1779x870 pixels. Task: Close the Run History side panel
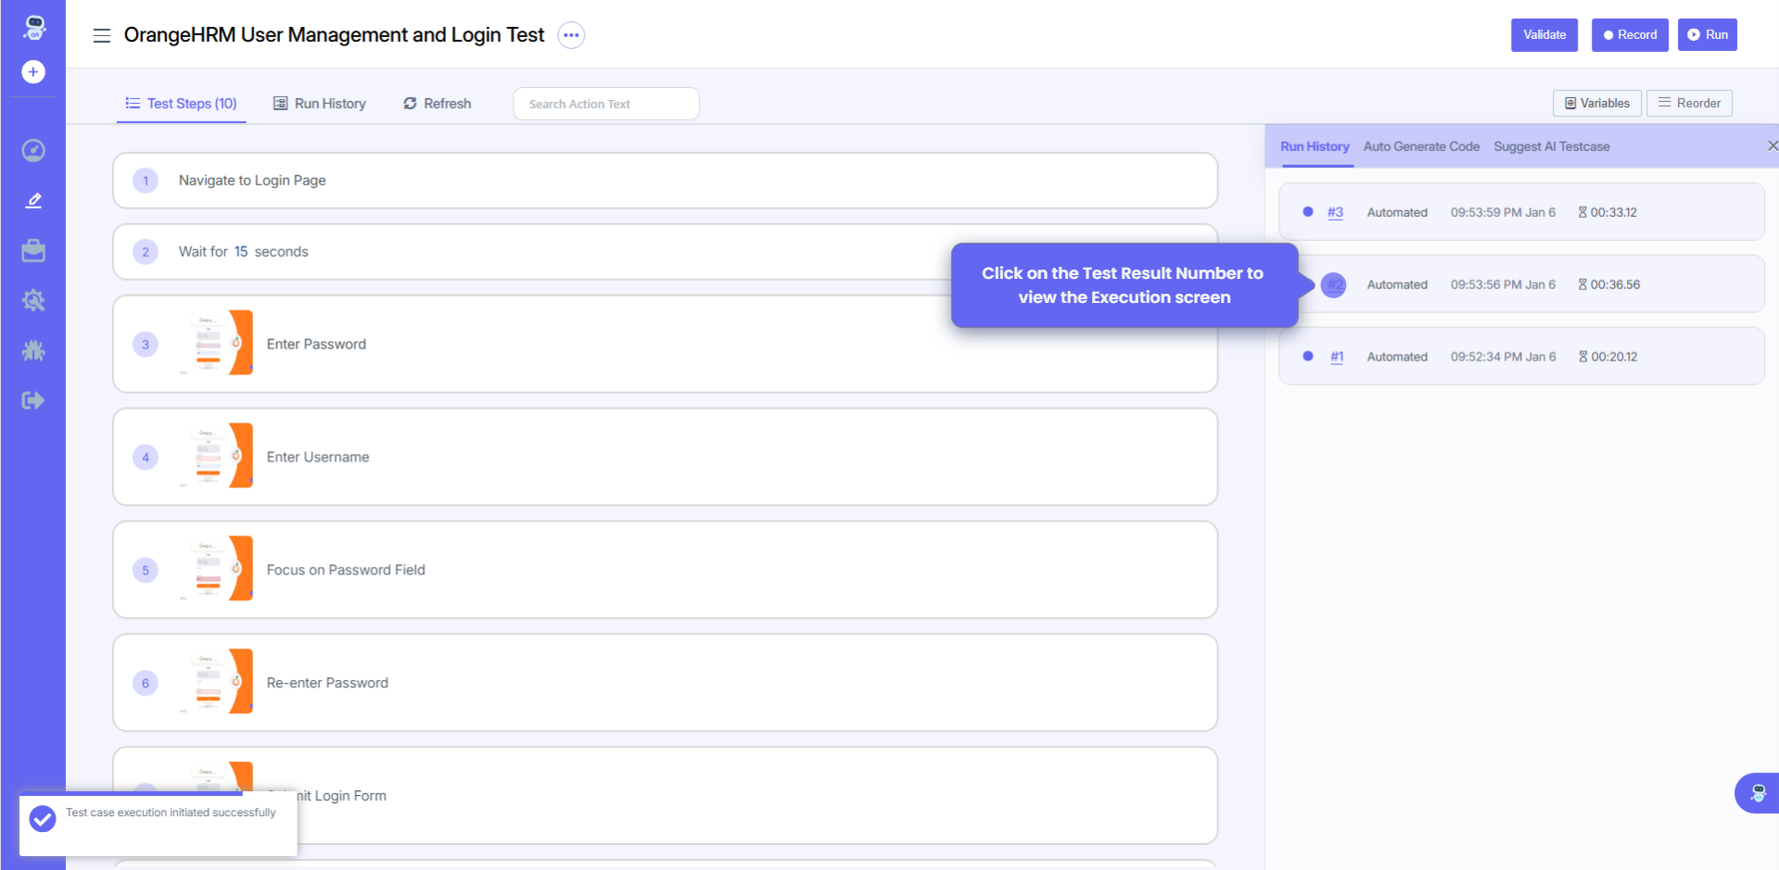tap(1772, 146)
